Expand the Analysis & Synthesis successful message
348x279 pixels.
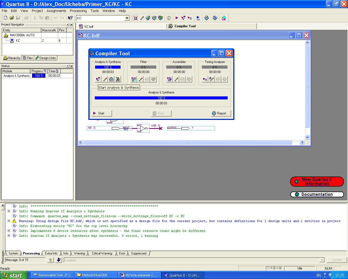click(9, 235)
